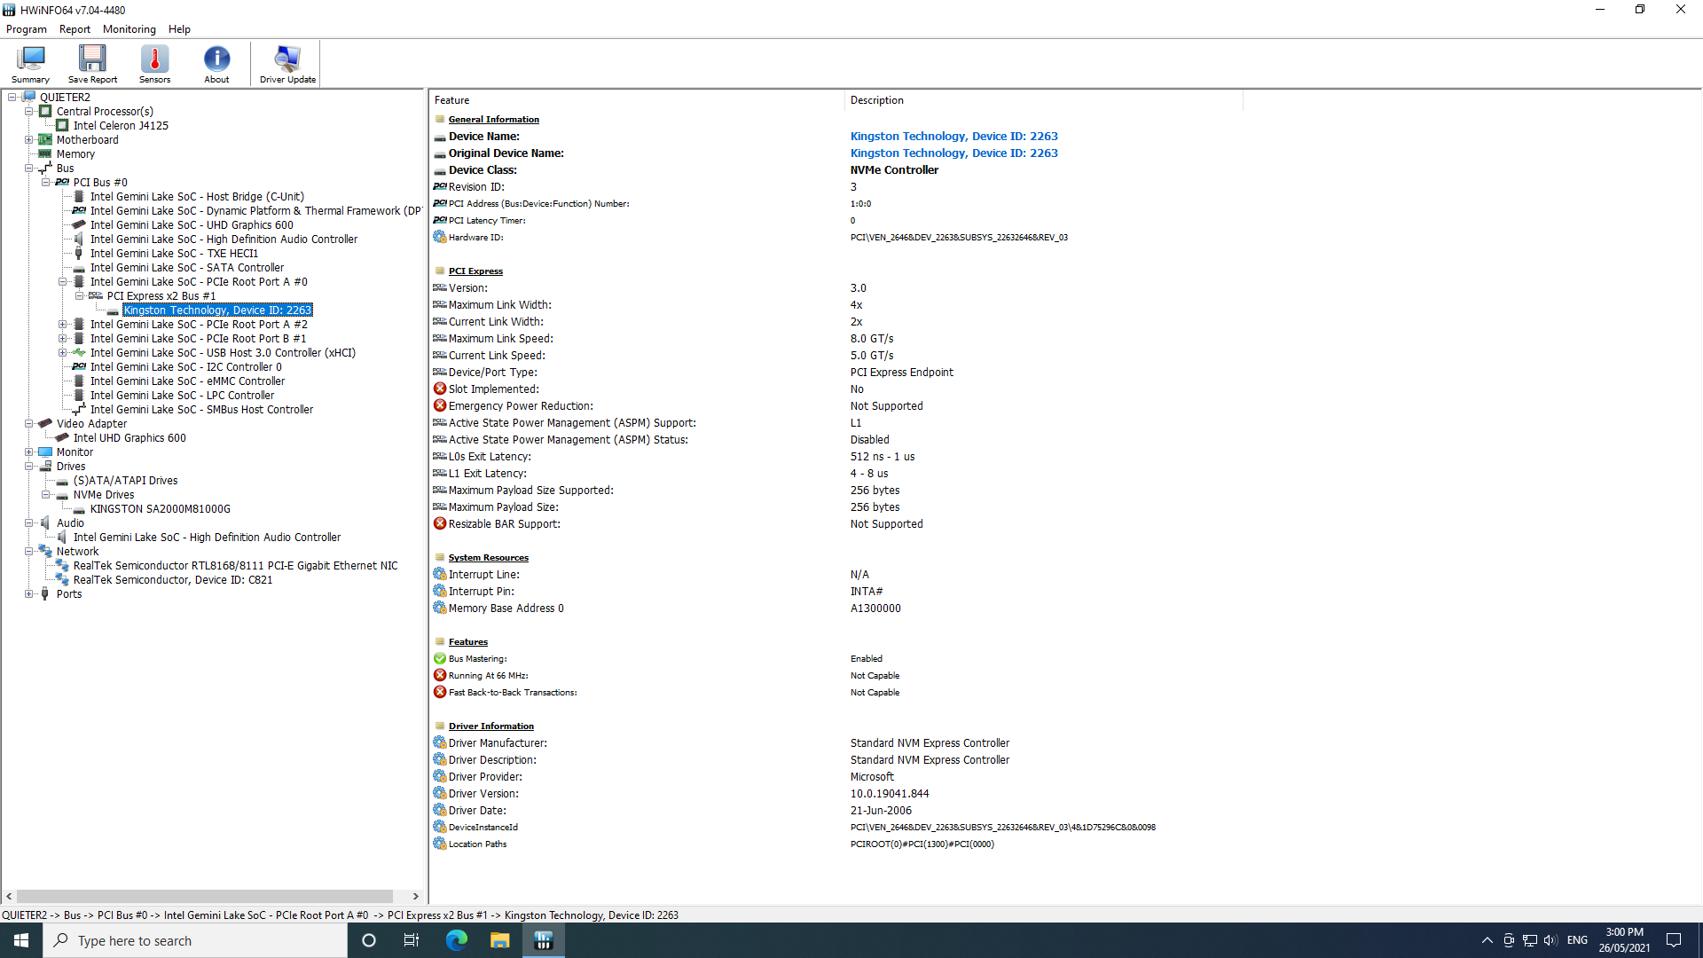The height and width of the screenshot is (958, 1703).
Task: Click the Driver Information section heading
Action: pyautogui.click(x=490, y=726)
